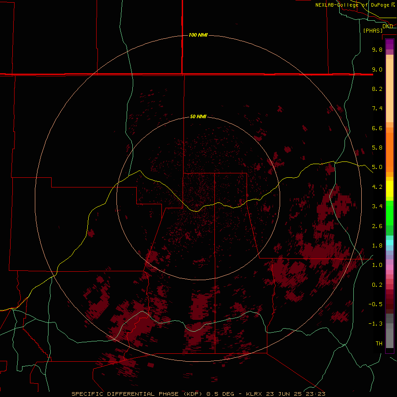Screen dimensions: 397x397
Task: Click the TH legend label
Action: (x=379, y=344)
